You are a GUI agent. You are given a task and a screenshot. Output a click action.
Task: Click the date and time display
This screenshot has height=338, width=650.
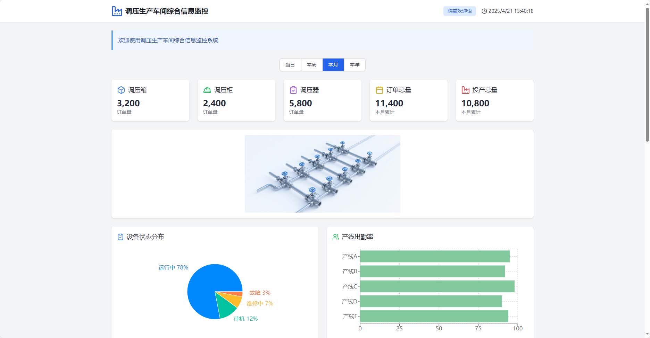[511, 11]
